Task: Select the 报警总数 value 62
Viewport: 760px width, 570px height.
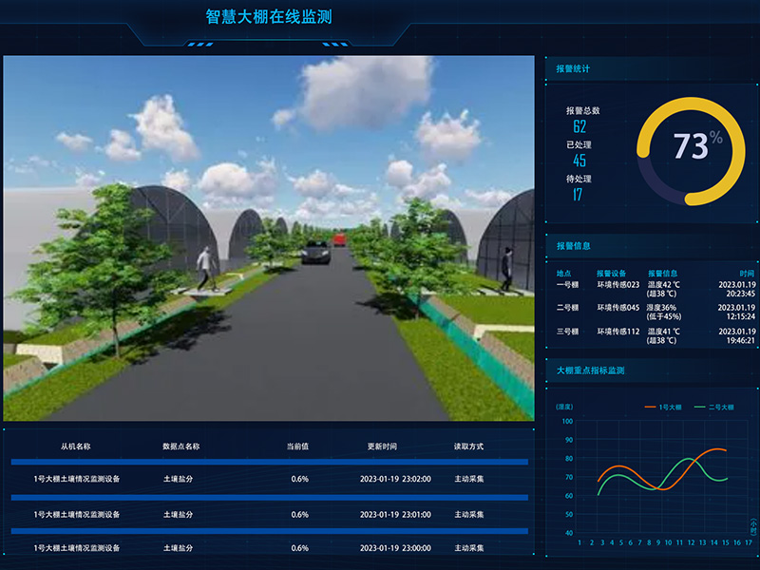Action: [579, 126]
